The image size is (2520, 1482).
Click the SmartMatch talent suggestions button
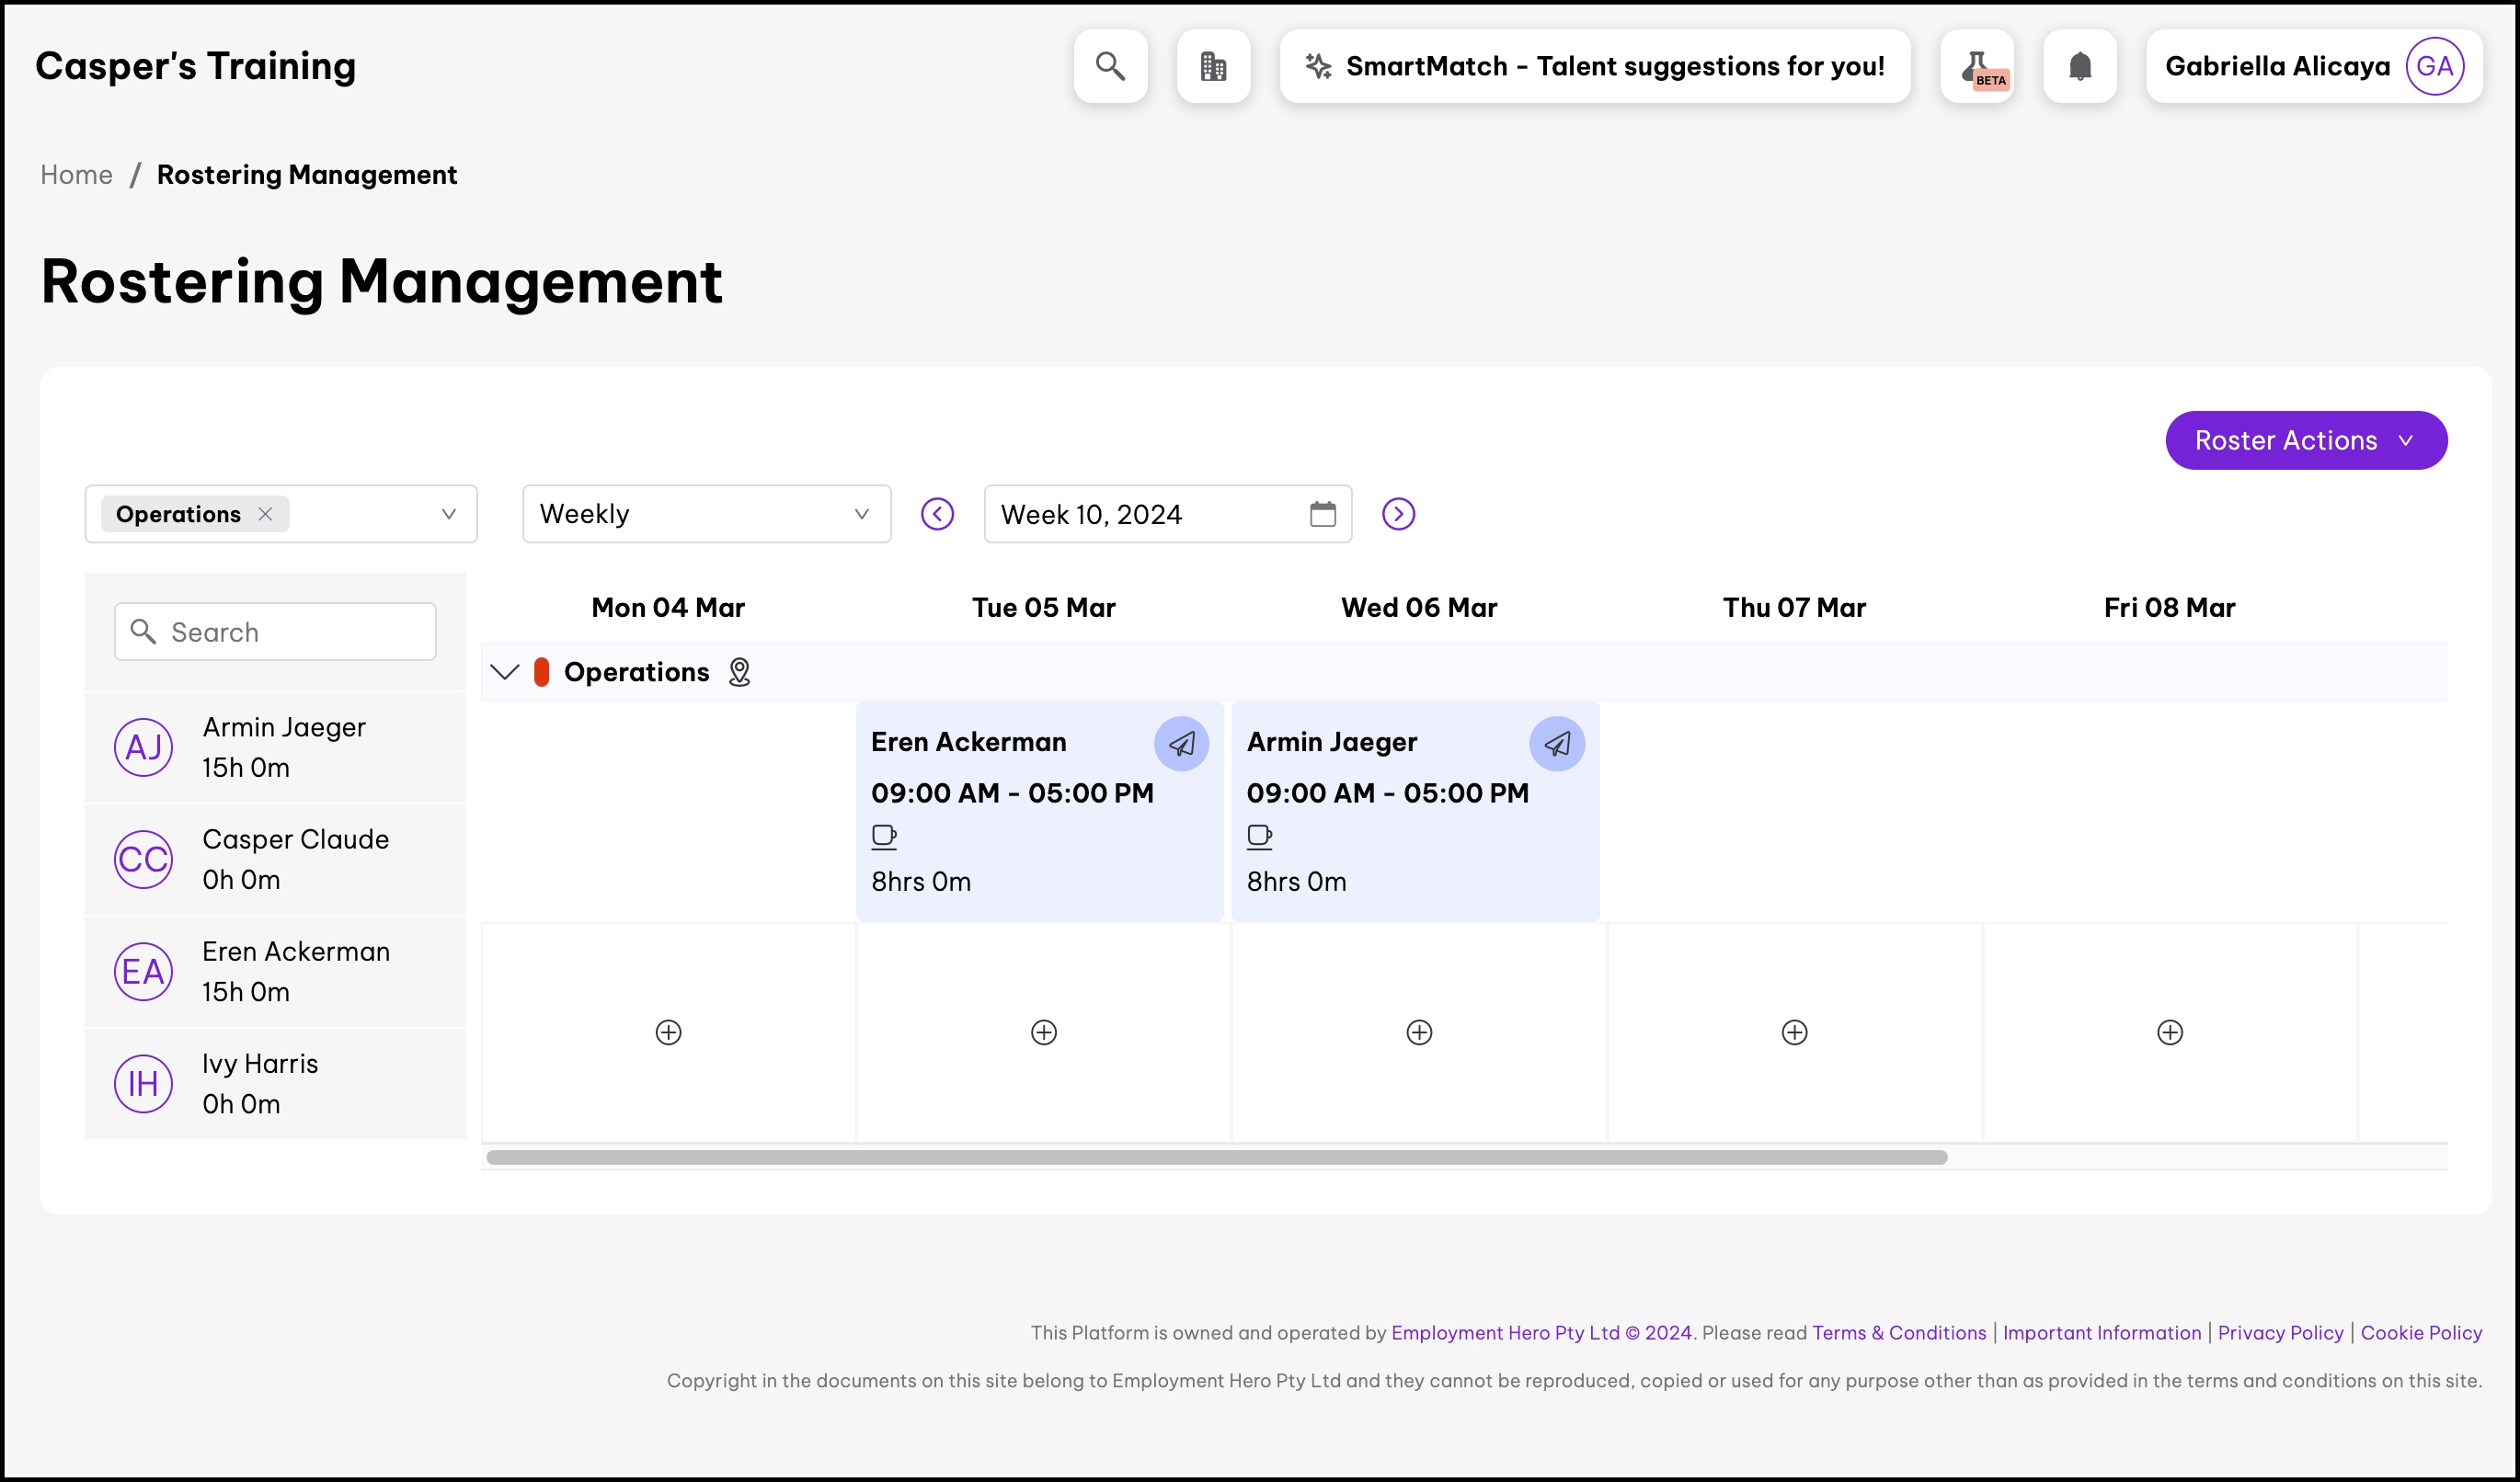1594,66
